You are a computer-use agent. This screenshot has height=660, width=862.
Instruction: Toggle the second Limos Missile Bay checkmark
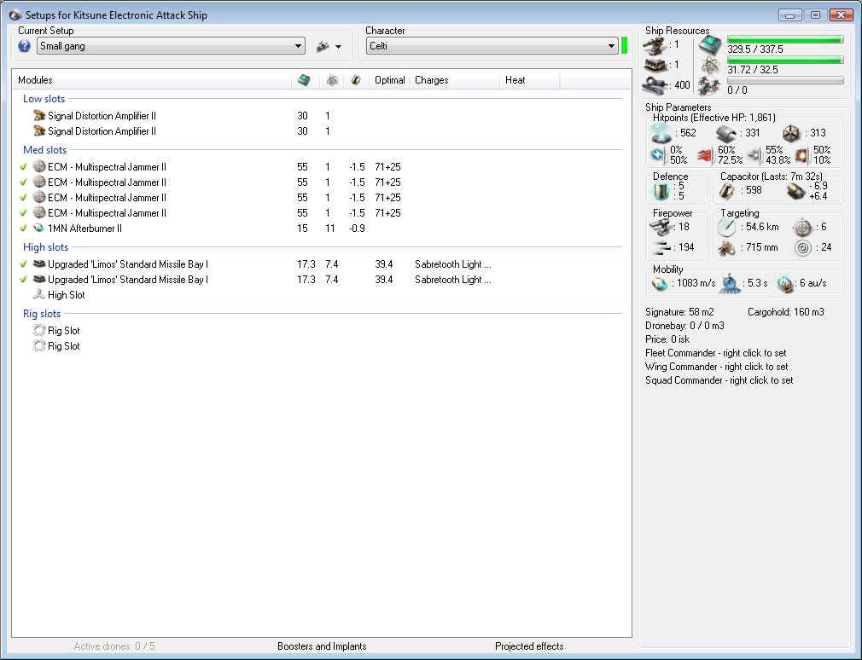tap(23, 279)
